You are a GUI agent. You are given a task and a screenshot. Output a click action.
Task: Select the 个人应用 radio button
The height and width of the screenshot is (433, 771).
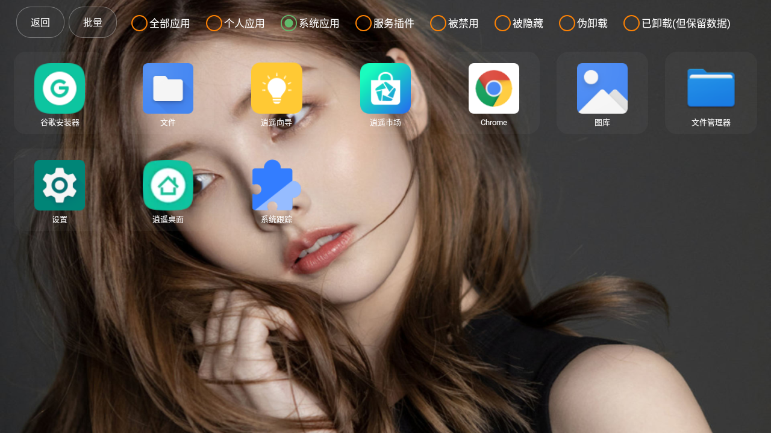(x=214, y=23)
